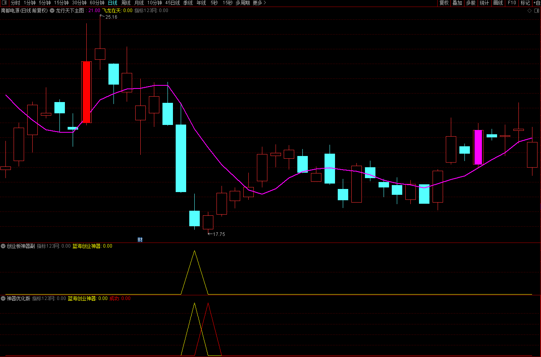The height and width of the screenshot is (357, 541).
Task: Click the 南都电源(日线.前复权) title
Action: (24, 10)
